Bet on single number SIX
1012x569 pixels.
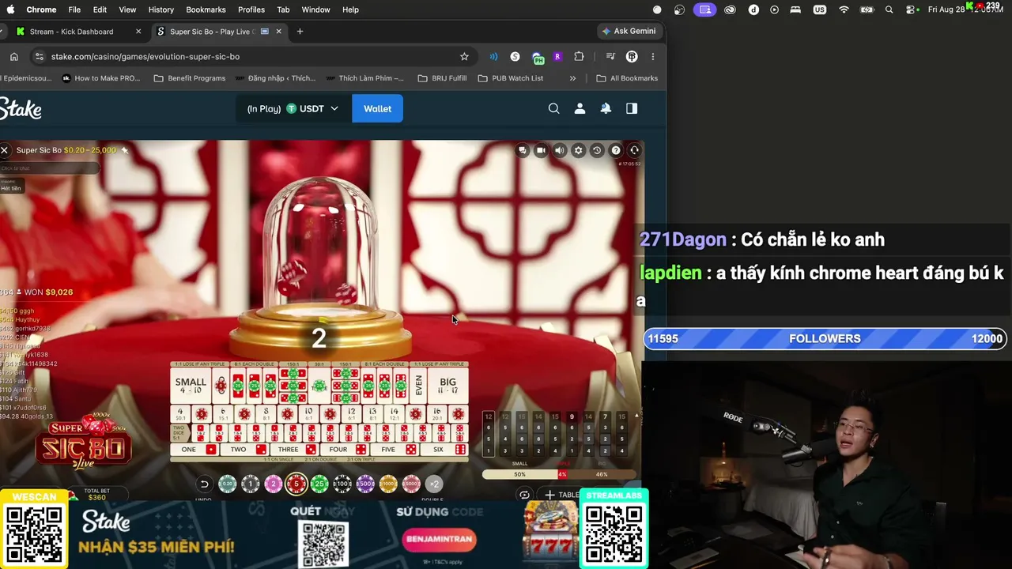444,450
